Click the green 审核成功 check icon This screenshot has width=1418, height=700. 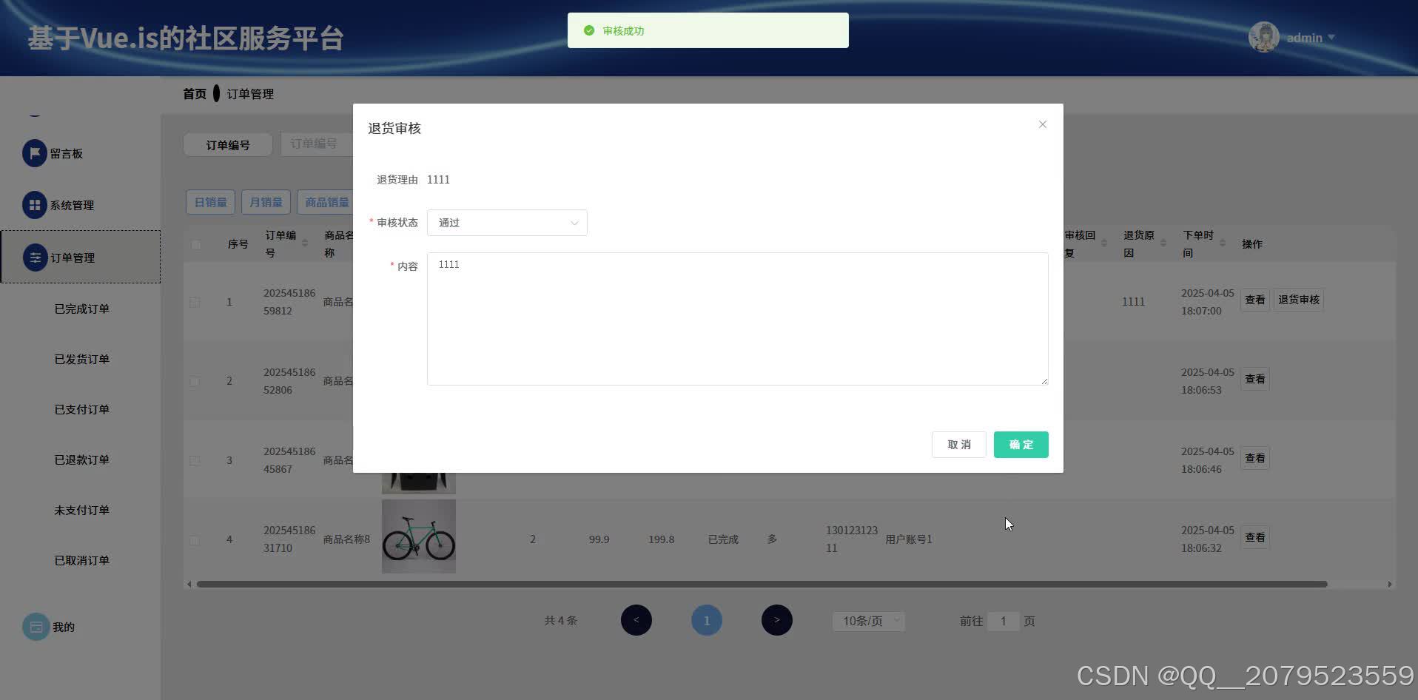click(x=589, y=30)
